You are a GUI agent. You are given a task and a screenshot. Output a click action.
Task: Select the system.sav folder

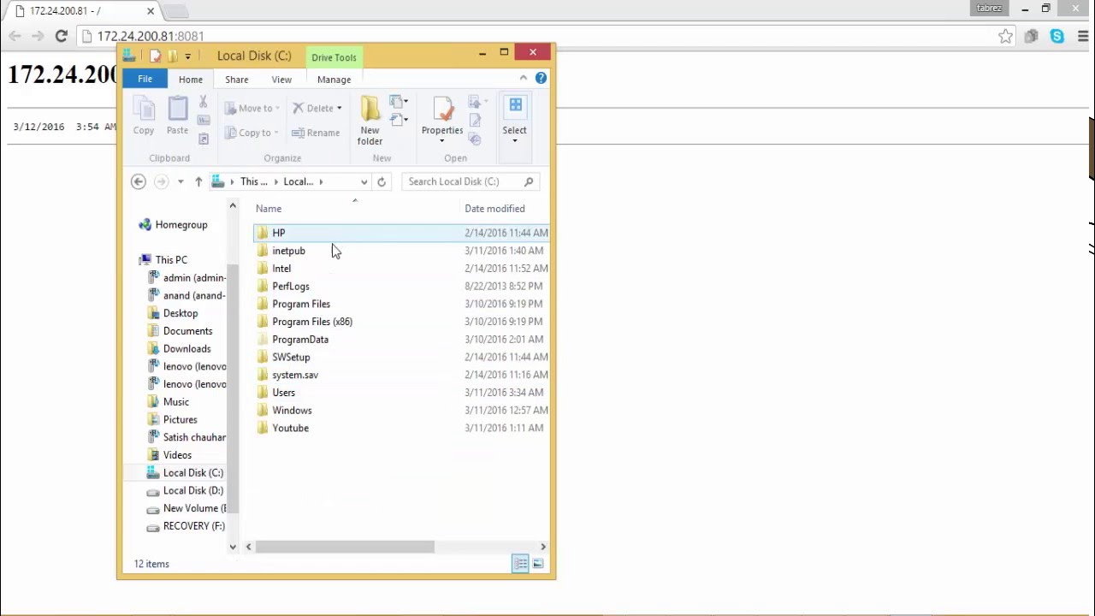295,375
